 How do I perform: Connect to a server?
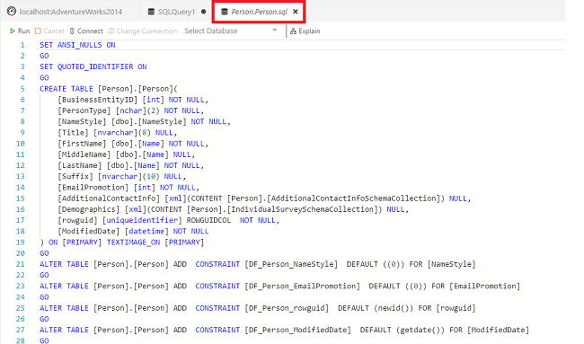pos(86,31)
